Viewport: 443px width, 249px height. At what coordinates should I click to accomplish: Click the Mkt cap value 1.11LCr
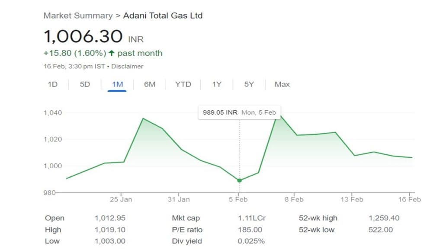click(252, 218)
